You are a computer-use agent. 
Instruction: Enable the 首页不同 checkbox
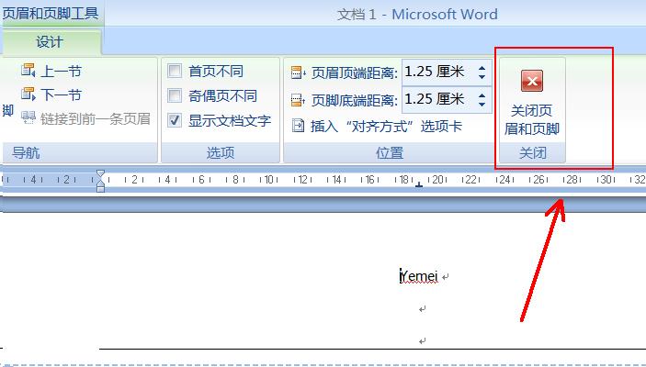click(x=175, y=71)
